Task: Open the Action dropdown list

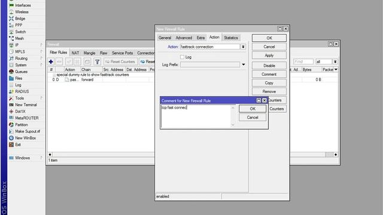Action: [x=243, y=47]
